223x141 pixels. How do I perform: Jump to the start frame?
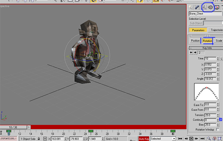coord(180,138)
